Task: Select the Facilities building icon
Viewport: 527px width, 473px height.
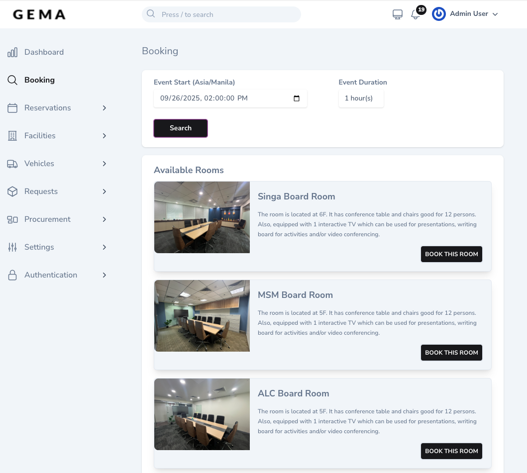Action: [x=12, y=136]
